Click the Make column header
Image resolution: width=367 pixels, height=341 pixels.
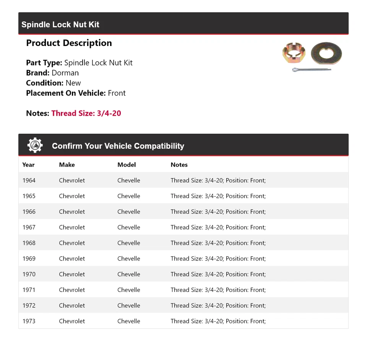67,165
